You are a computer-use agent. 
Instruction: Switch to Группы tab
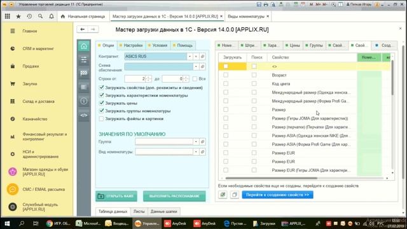[x=314, y=45]
